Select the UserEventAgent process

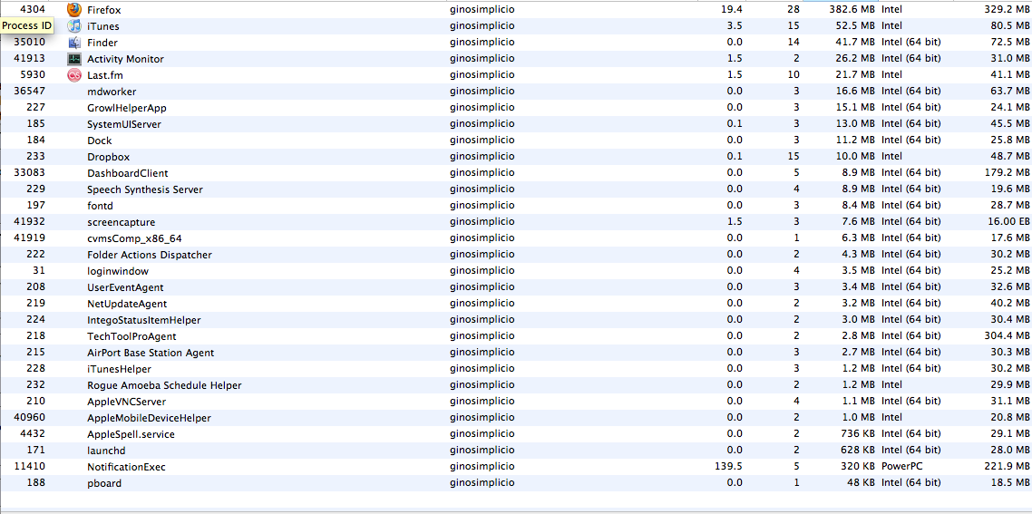pos(516,287)
